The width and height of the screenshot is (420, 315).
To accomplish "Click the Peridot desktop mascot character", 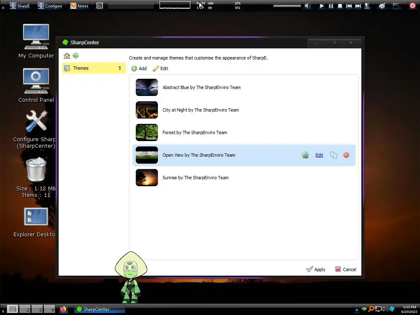I will (131, 277).
